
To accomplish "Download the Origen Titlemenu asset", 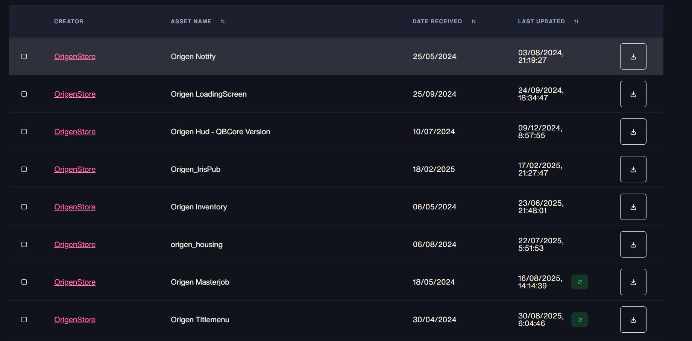I will (633, 320).
